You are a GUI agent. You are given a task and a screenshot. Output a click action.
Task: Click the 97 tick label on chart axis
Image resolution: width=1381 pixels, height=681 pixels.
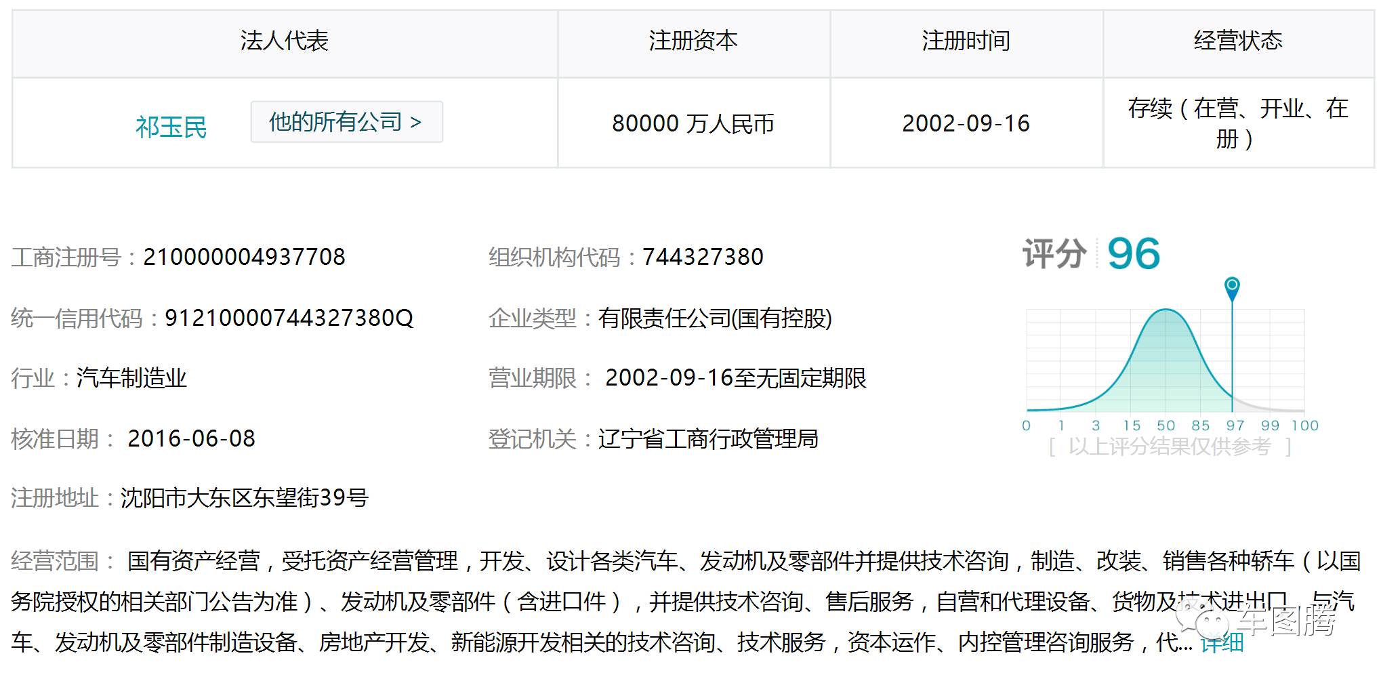click(1235, 426)
